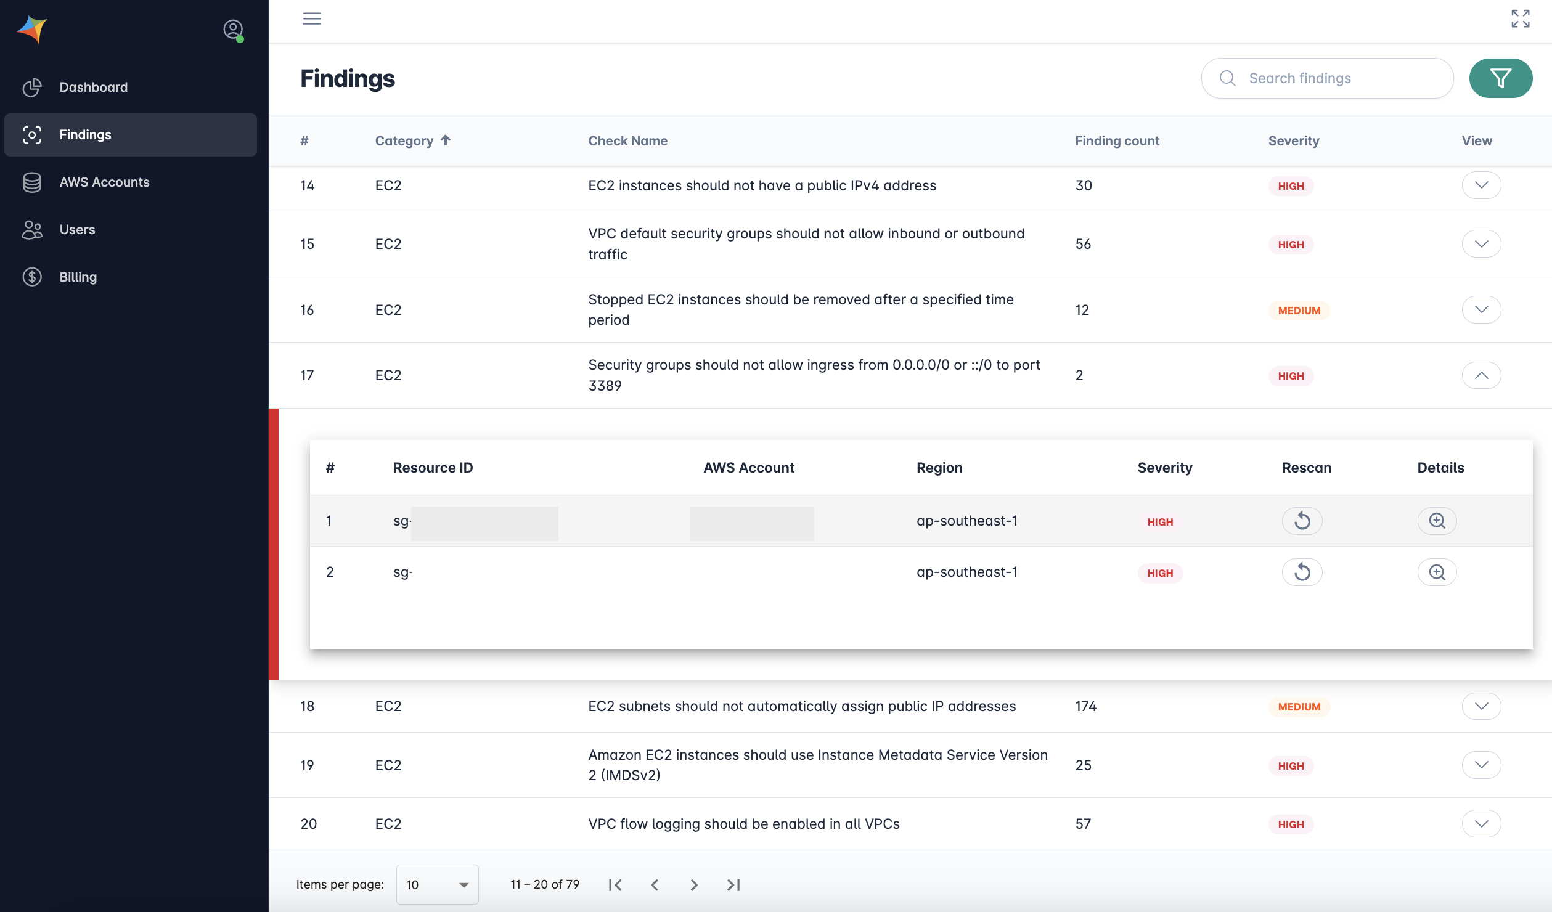1552x912 pixels.
Task: Rescan the first security group resource
Action: 1302,521
